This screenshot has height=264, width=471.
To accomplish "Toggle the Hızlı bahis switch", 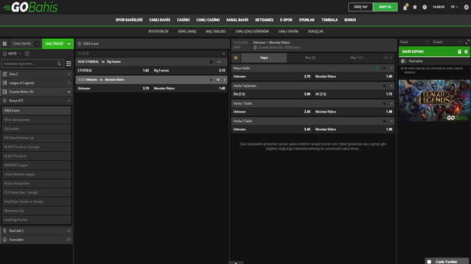I will click(404, 61).
